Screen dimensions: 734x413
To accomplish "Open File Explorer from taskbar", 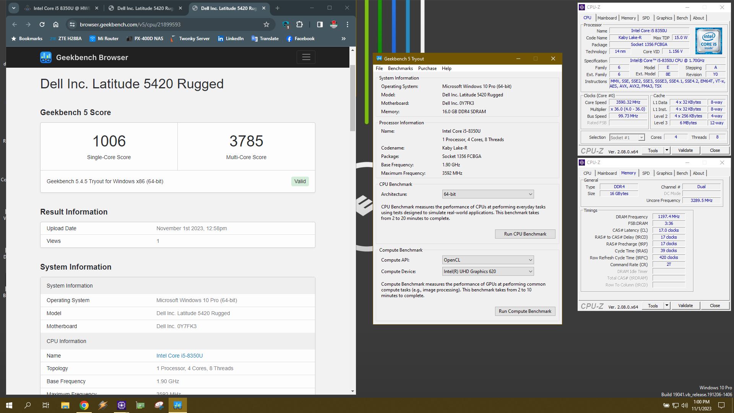I will tap(65, 405).
